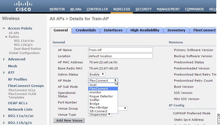Select the Base Radio MAC 70:e4:22:b7:48:20
The width and height of the screenshot is (220, 125).
(x=103, y=68)
